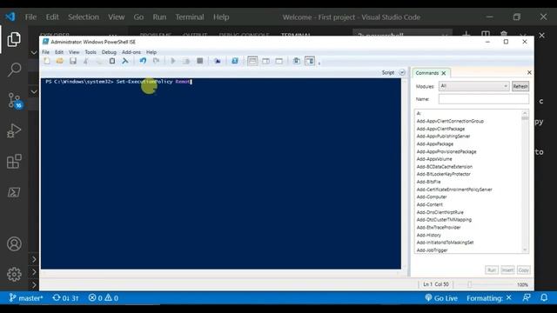Open the PowerShell sidebar icon in VS Code

(x=14, y=192)
